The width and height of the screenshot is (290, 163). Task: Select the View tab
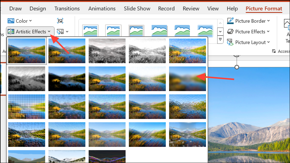coord(213,8)
